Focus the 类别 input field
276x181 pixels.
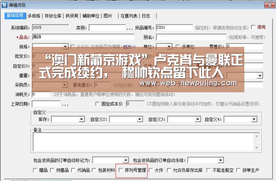107,28
